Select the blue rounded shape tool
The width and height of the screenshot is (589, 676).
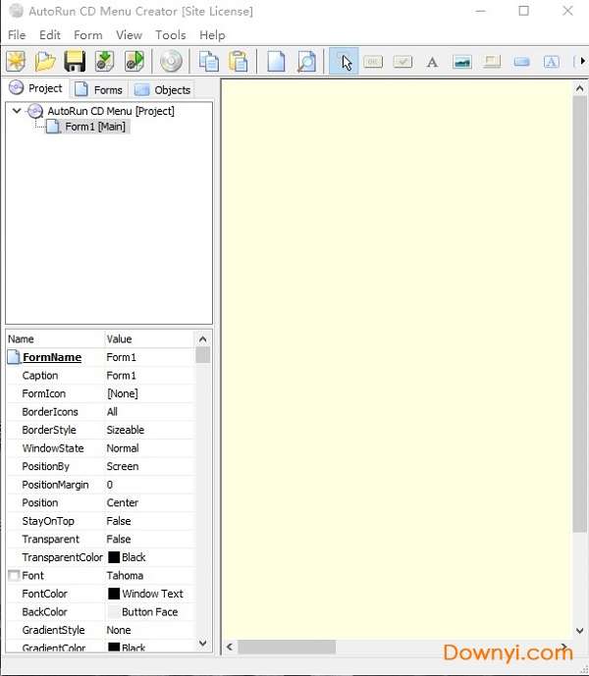(x=521, y=63)
